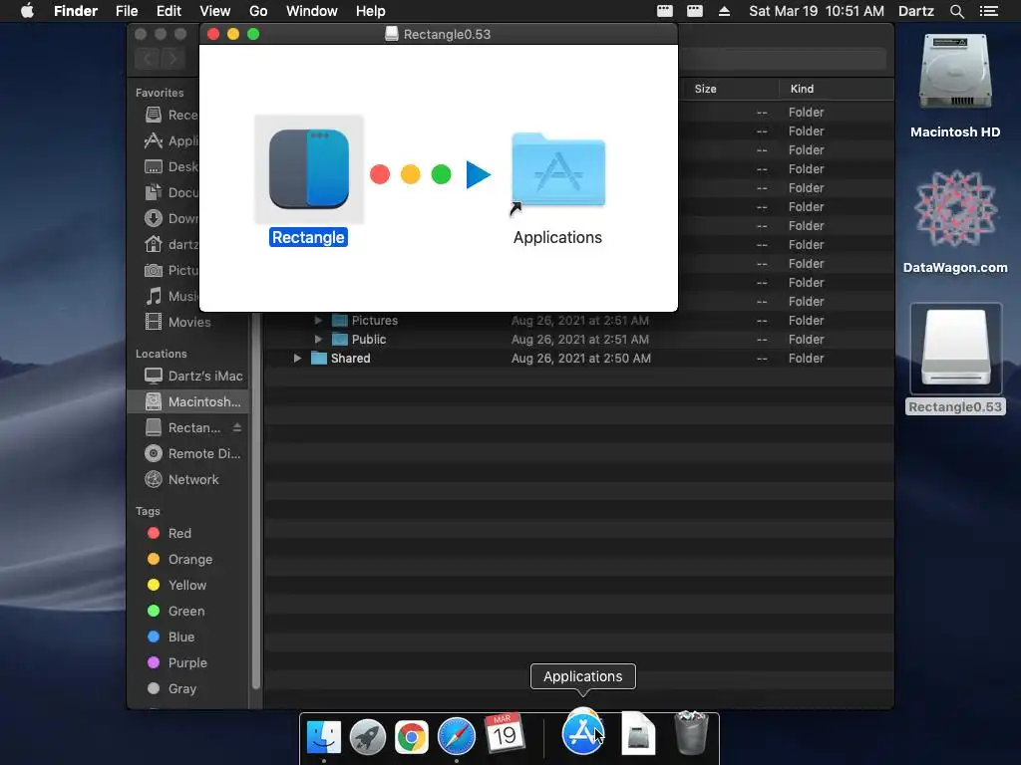Open Desktop in Finder sidebar

coord(170,167)
